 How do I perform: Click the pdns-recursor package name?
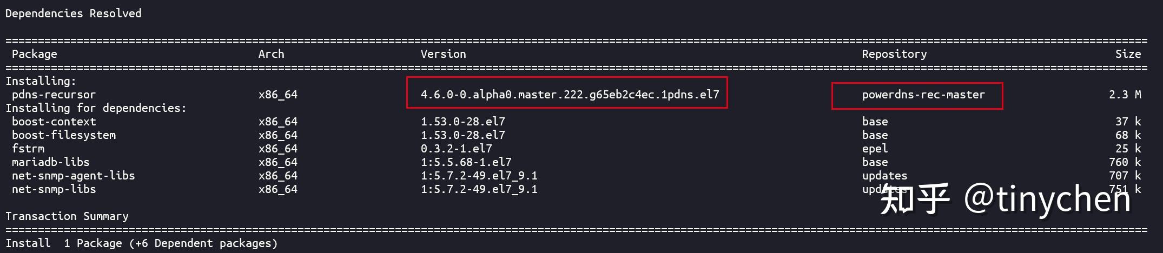pyautogui.click(x=54, y=95)
